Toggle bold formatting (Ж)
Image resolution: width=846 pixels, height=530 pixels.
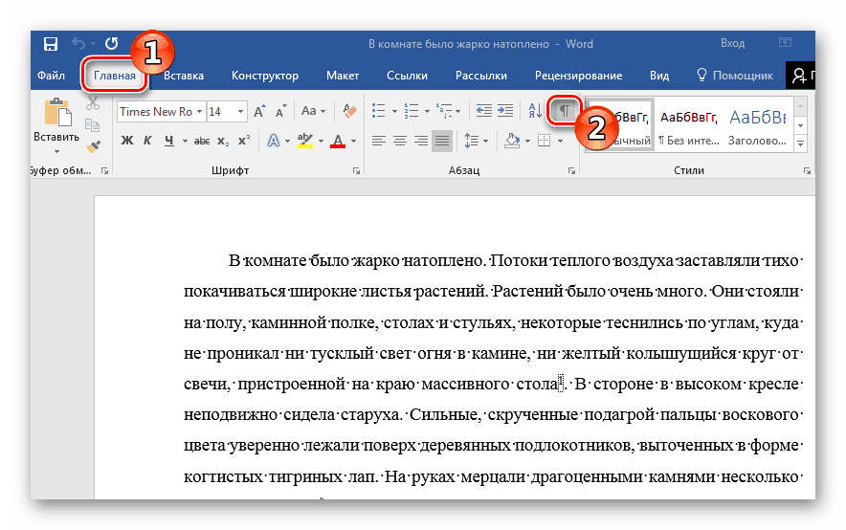[x=126, y=141]
